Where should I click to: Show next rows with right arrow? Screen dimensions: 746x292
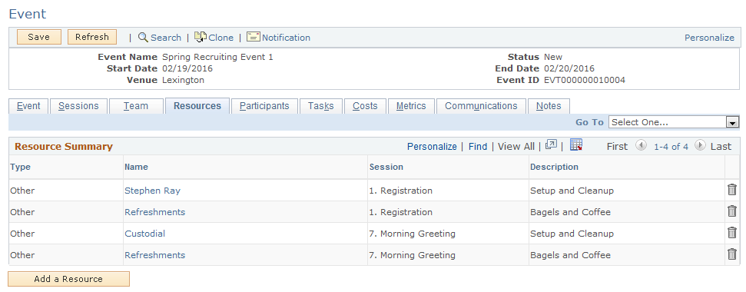[699, 145]
